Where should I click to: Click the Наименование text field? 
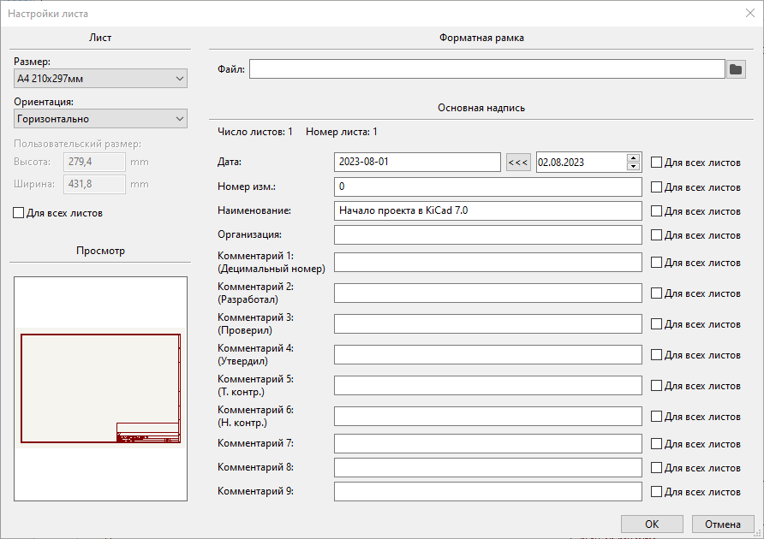click(x=487, y=210)
